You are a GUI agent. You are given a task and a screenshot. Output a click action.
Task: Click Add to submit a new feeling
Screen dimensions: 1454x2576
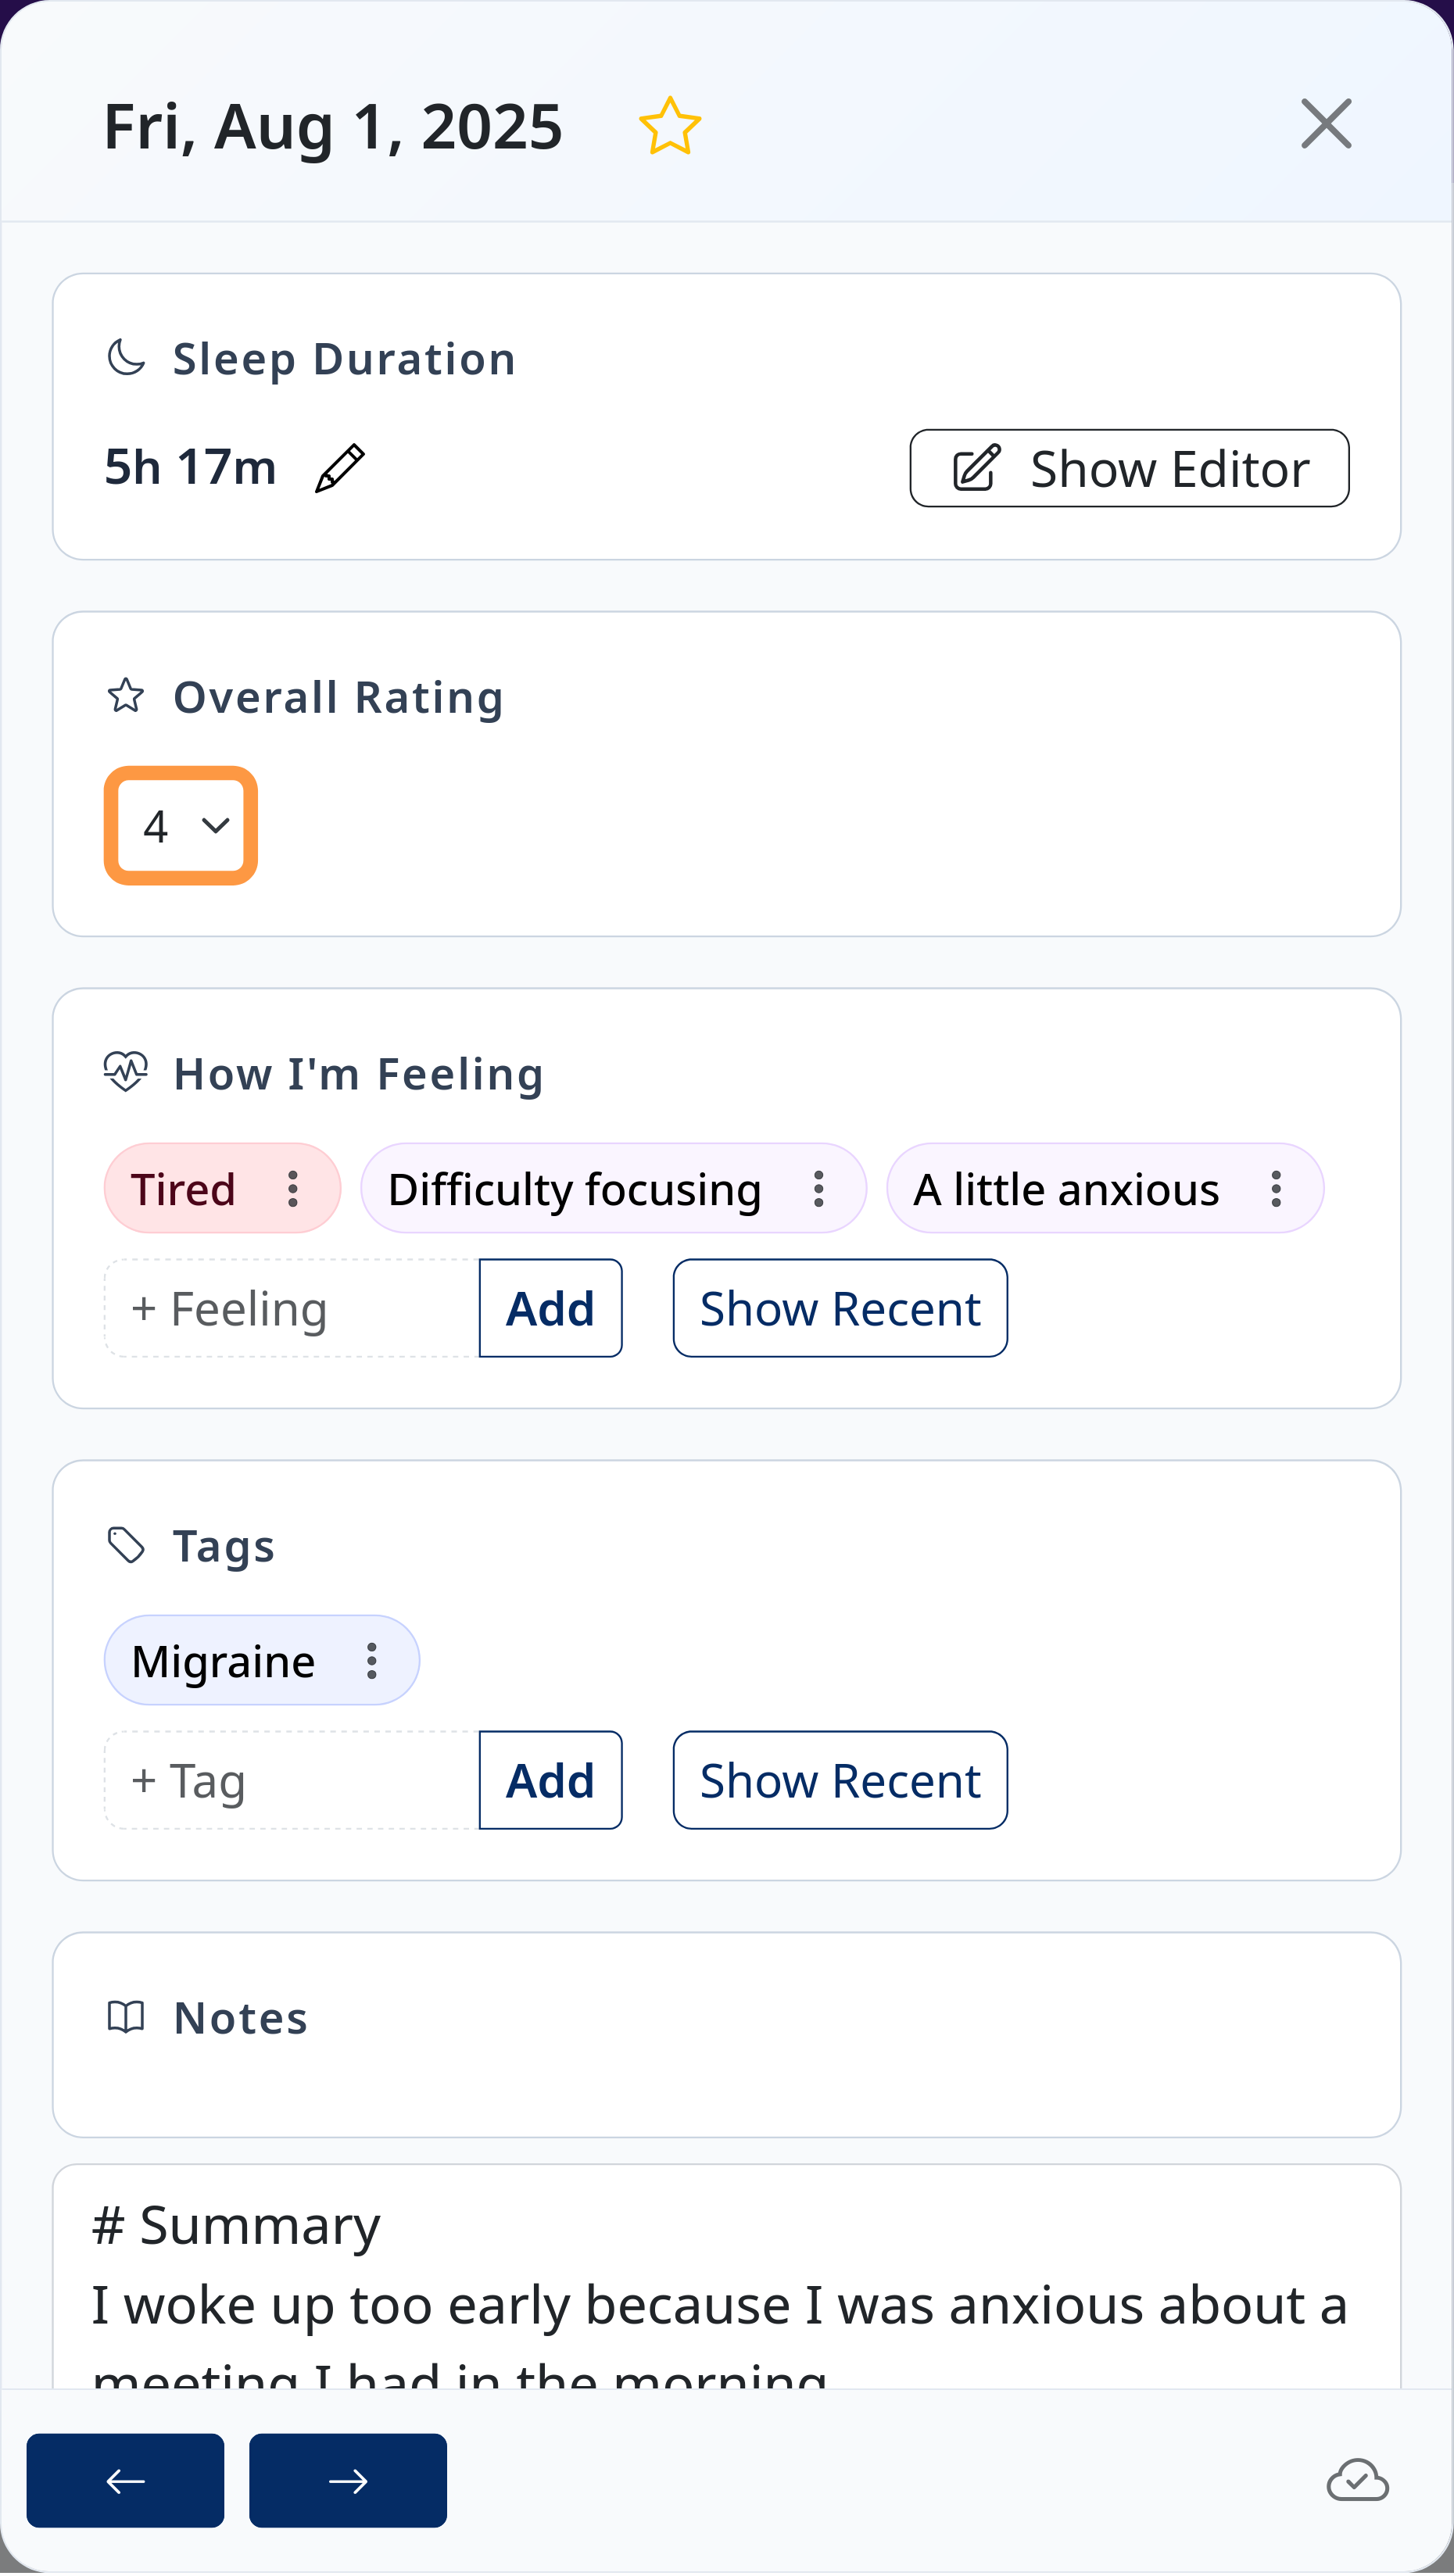(550, 1308)
